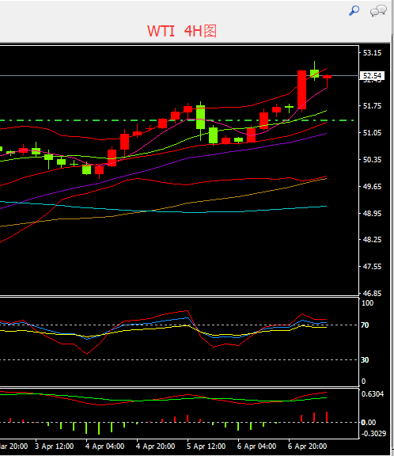Open the chat bubbles icon

378,11
